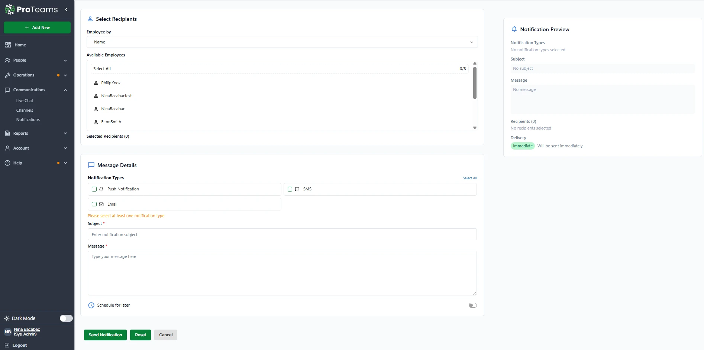Check the Push Notification checkbox
Viewport: 704px width, 350px height.
point(94,189)
